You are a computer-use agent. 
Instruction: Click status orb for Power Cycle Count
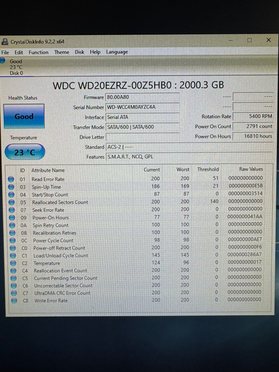[13, 240]
